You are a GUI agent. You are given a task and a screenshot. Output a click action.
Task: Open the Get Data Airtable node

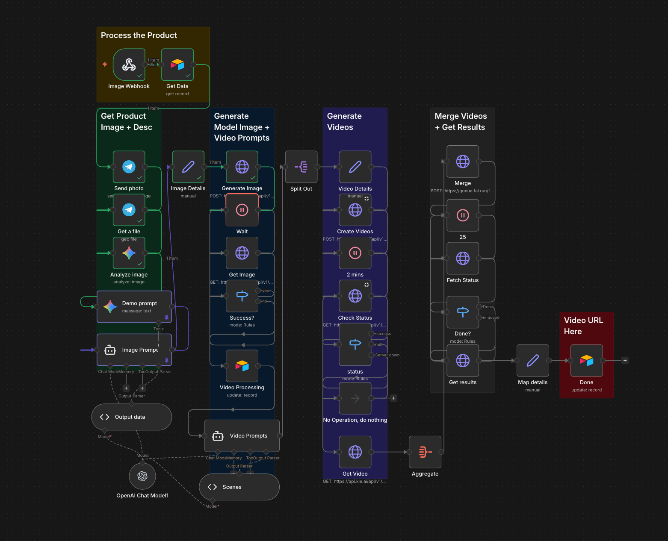pos(177,65)
